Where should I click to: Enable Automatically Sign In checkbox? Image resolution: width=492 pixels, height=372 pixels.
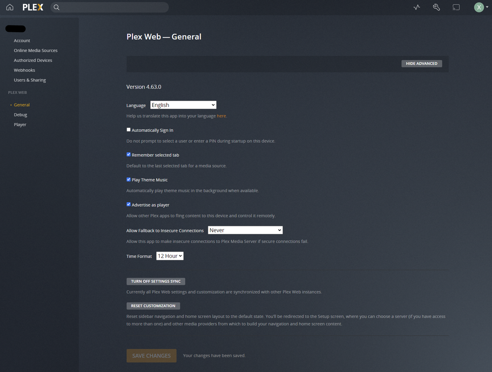pos(128,130)
